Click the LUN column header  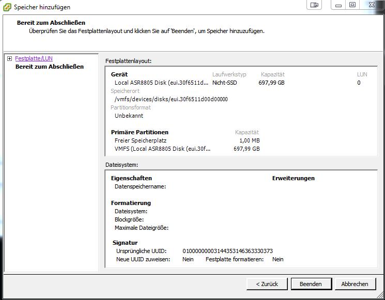[x=362, y=74]
